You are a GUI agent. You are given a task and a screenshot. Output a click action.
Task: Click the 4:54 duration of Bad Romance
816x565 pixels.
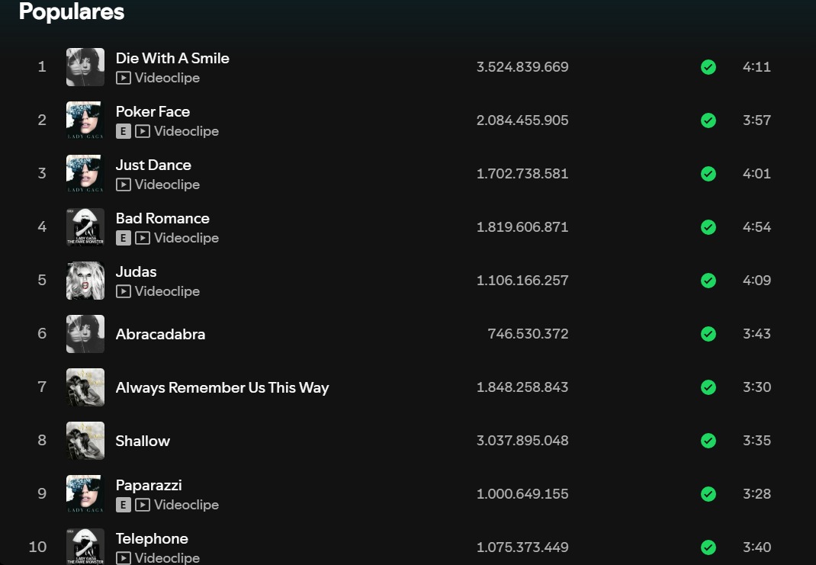pyautogui.click(x=757, y=227)
